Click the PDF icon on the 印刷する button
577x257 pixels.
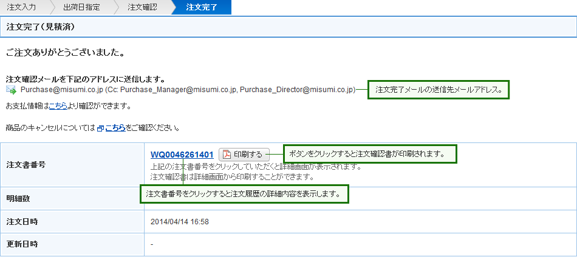226,155
